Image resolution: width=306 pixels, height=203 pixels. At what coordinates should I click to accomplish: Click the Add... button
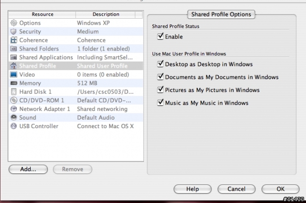28,169
